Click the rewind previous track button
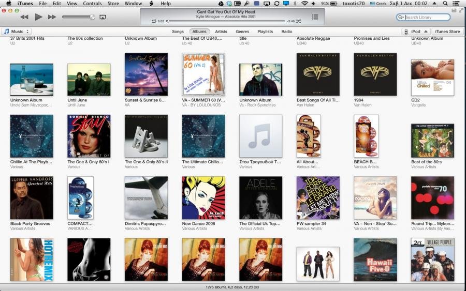 point(24,17)
